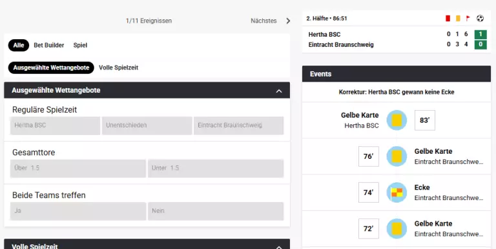Click the yellow card icon at 72' event
This screenshot has height=249, width=496.
coord(397,228)
